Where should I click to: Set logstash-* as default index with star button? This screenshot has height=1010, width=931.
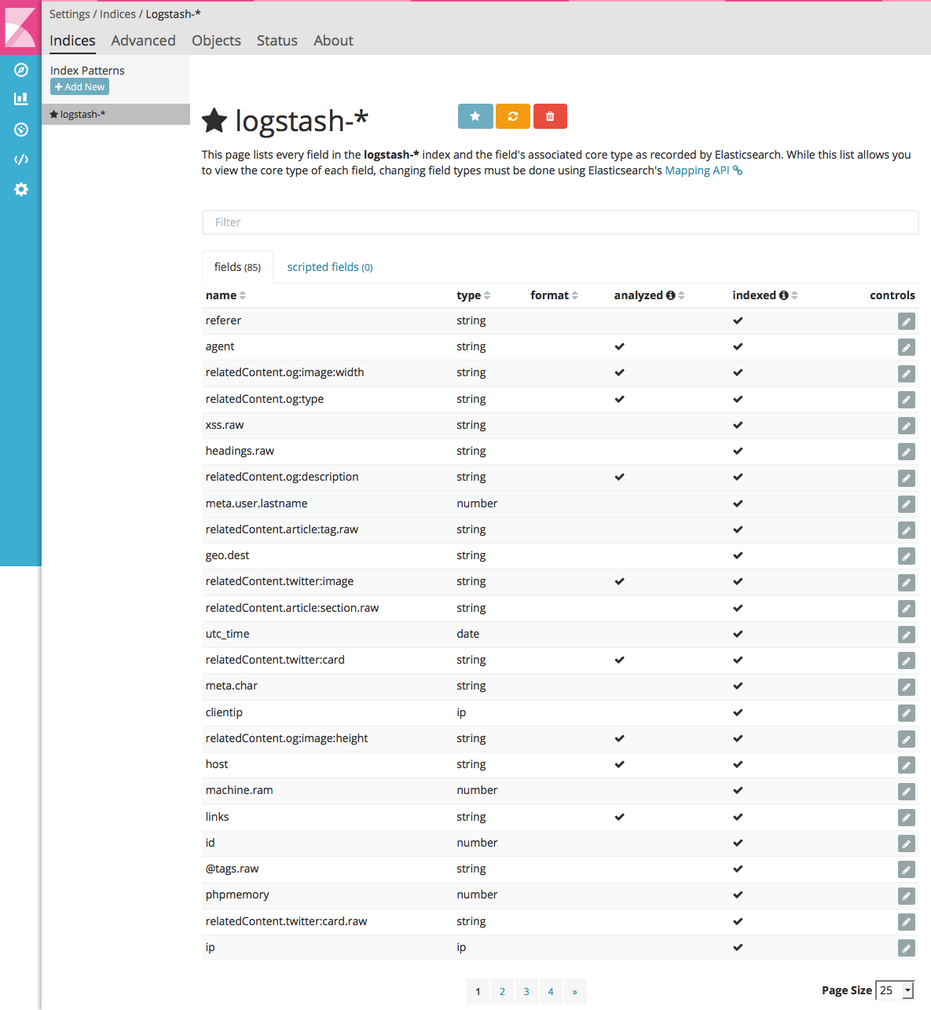click(x=475, y=116)
